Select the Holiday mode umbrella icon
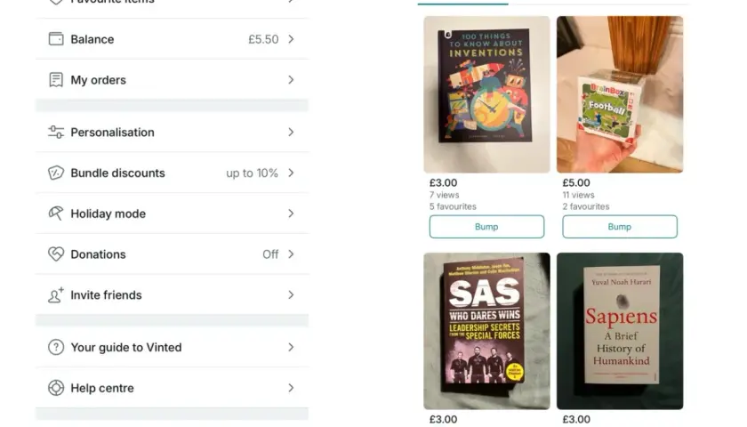The height and width of the screenshot is (427, 747). coord(56,213)
